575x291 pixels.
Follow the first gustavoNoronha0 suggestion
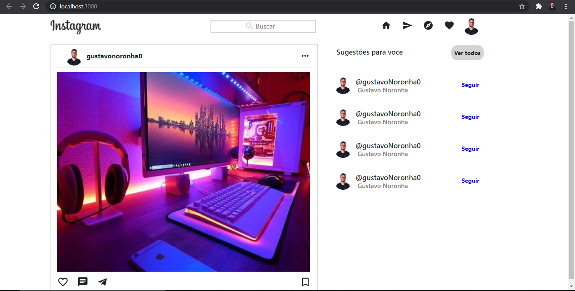[470, 85]
